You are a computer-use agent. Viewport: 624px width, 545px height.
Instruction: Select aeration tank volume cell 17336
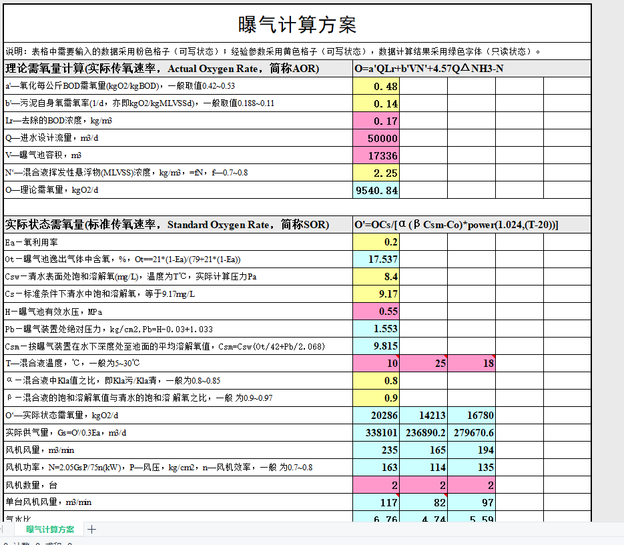[x=376, y=155]
